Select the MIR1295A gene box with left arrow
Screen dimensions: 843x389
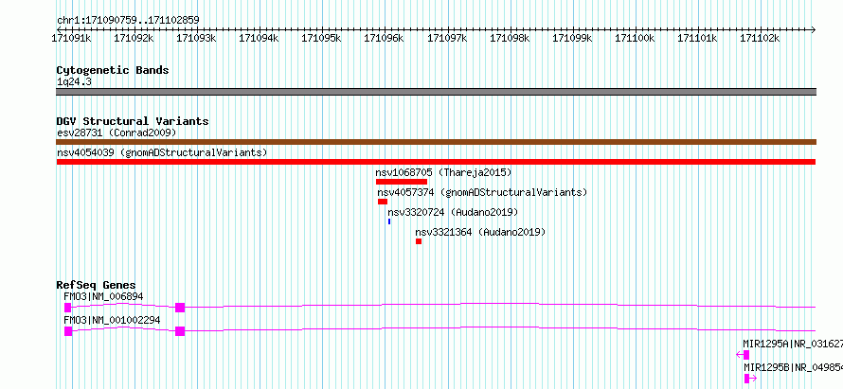point(743,355)
